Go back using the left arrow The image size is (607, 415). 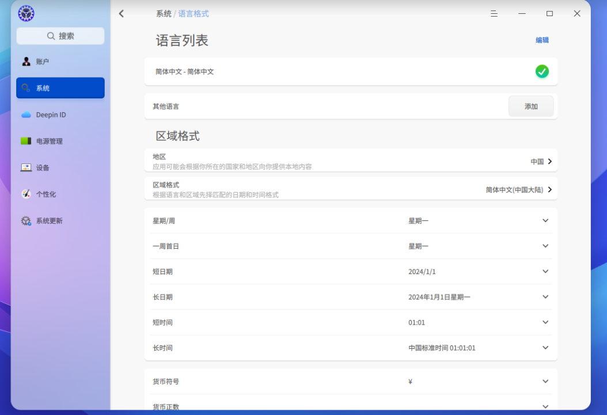coord(122,13)
